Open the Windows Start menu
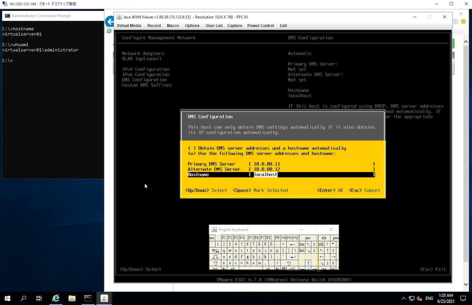Image resolution: width=472 pixels, height=305 pixels. tap(7, 298)
